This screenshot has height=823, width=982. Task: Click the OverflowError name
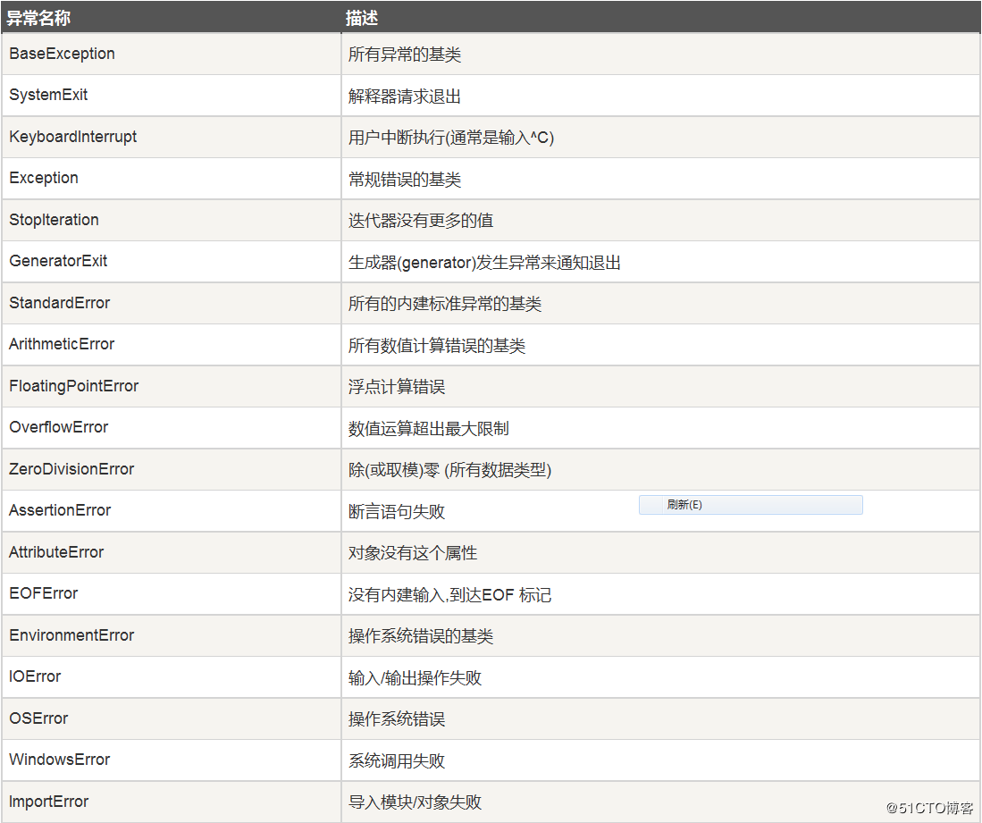[x=58, y=427]
